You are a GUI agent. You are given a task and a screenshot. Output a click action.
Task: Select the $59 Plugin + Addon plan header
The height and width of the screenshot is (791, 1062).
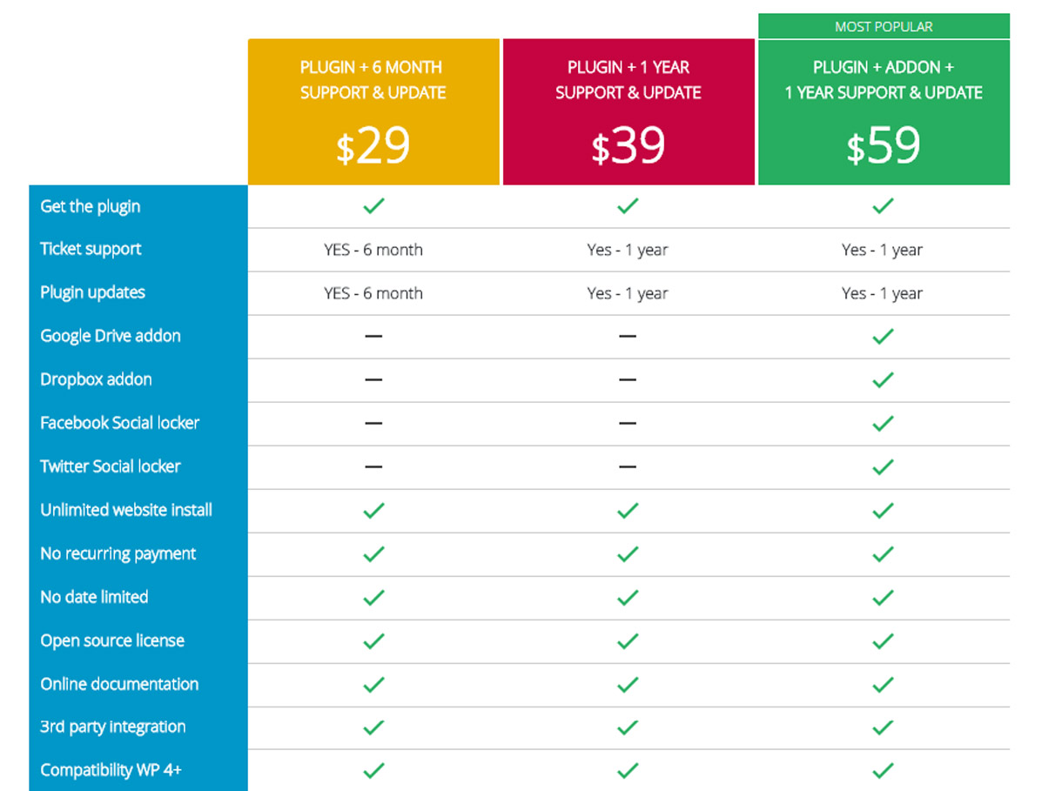coord(884,112)
